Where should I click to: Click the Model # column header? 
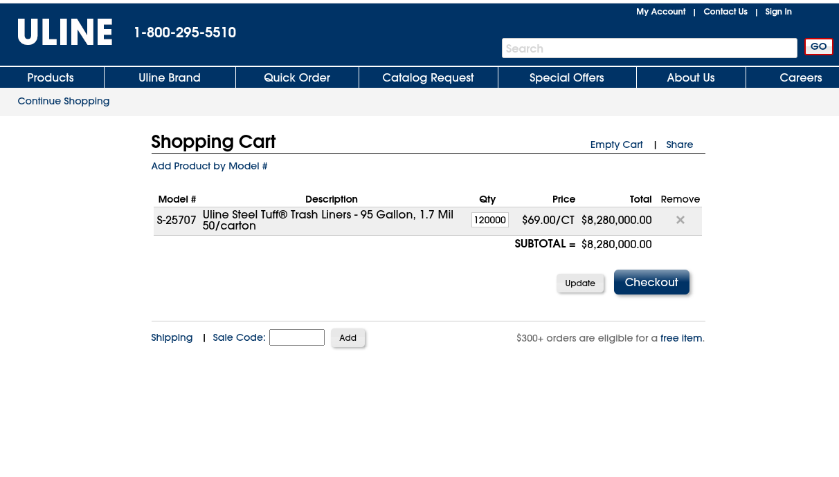coord(177,199)
